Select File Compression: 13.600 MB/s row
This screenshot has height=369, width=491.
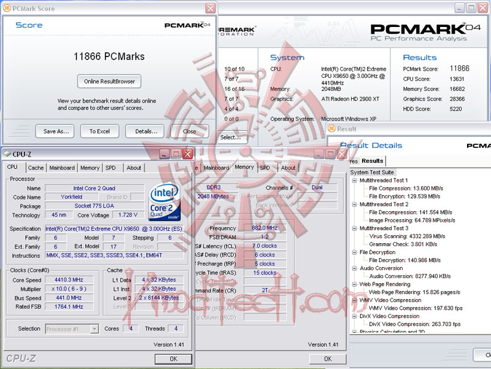coord(406,188)
